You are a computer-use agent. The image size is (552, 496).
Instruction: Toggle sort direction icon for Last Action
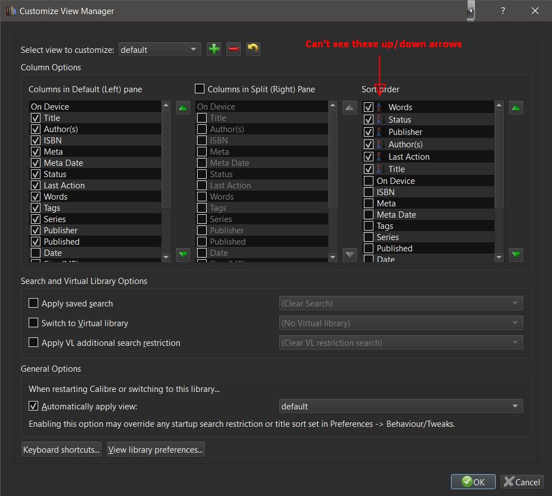[380, 156]
